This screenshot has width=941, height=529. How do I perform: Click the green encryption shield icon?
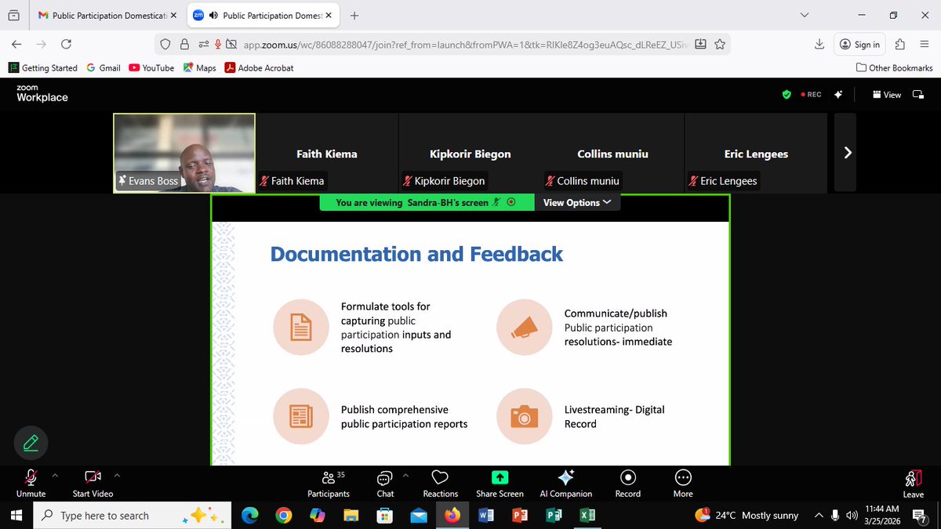point(787,95)
